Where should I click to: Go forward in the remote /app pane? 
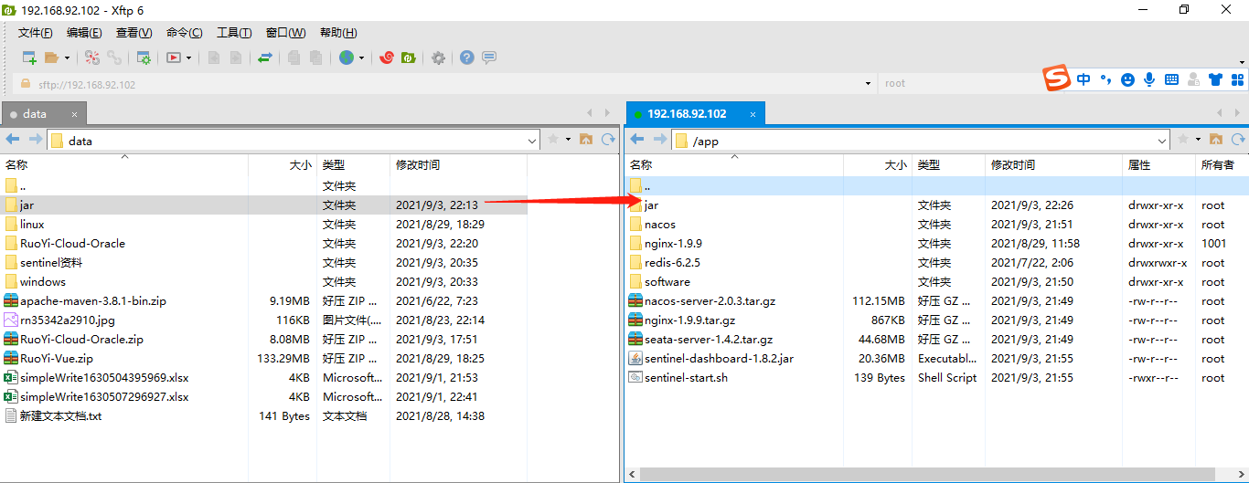[660, 140]
